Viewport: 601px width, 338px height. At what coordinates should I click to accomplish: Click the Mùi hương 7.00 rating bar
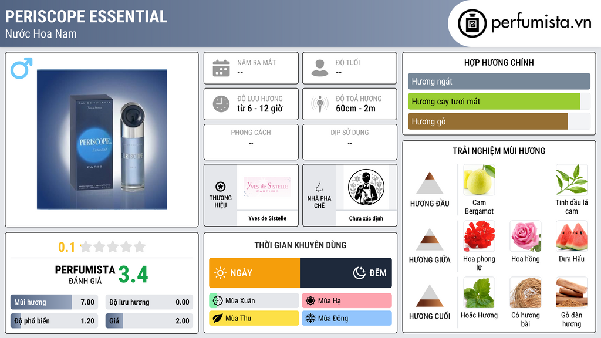point(55,302)
